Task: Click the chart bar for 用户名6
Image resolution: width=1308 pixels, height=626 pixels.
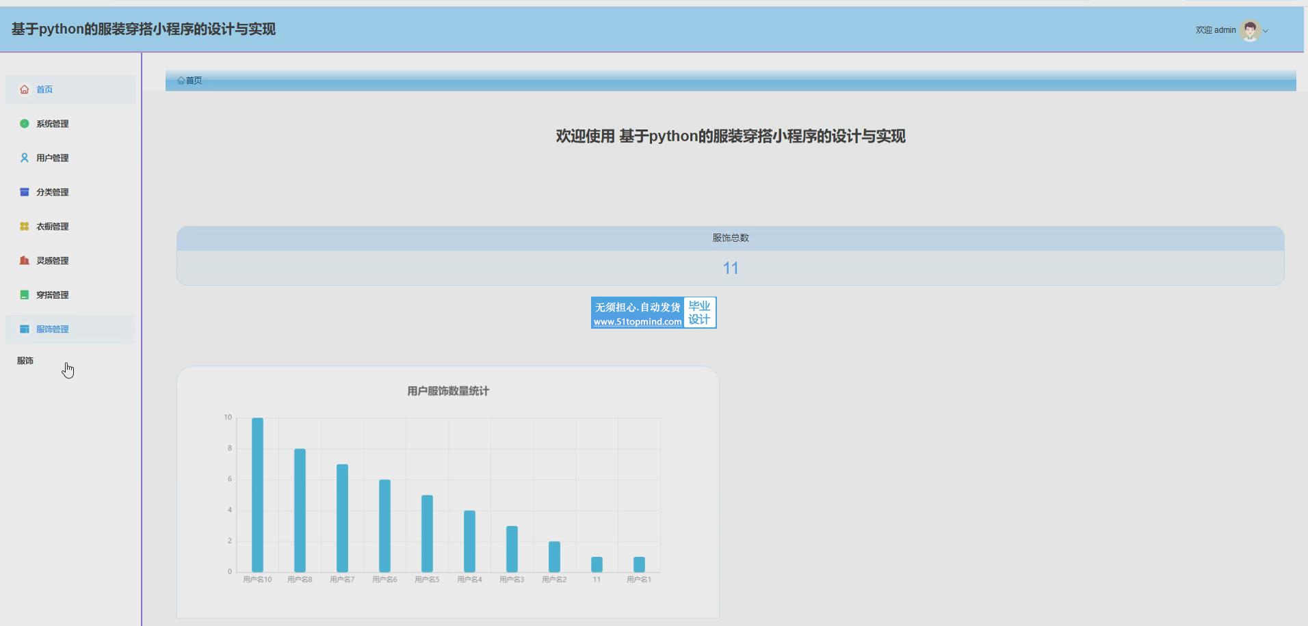Action: [x=384, y=526]
